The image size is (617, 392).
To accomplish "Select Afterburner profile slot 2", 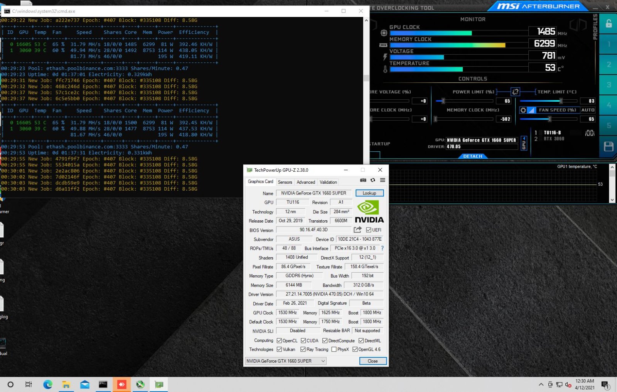I will pyautogui.click(x=609, y=64).
